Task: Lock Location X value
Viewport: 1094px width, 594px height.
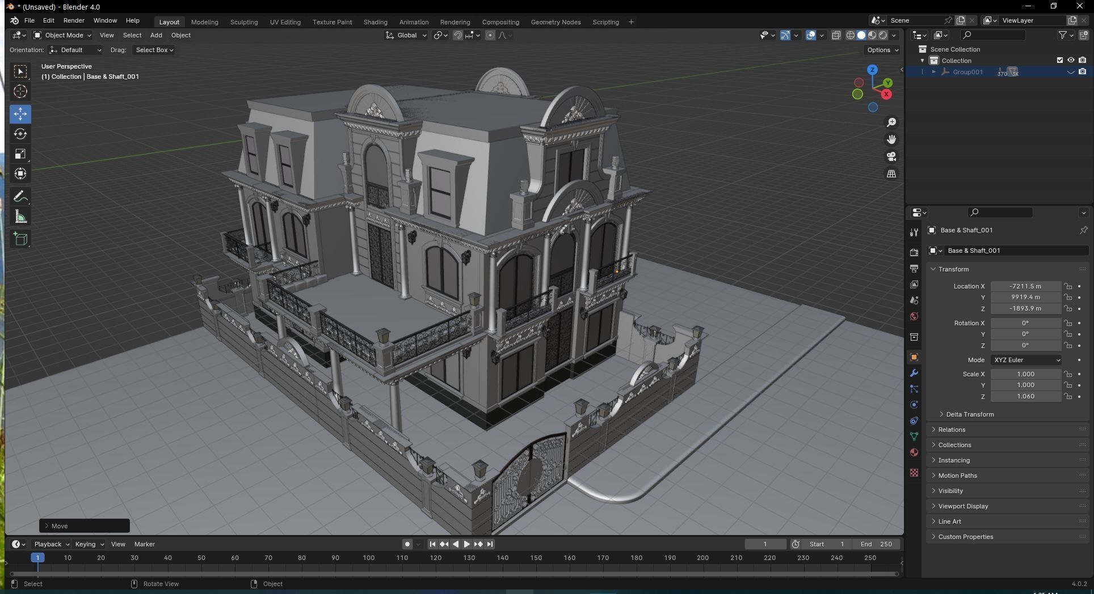Action: (x=1068, y=286)
